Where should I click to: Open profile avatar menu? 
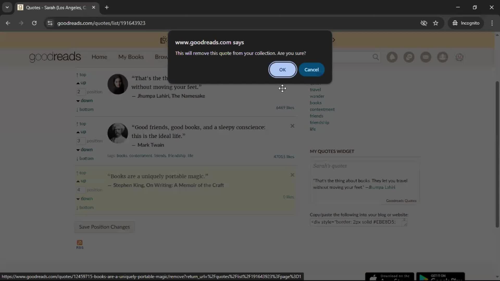459,57
